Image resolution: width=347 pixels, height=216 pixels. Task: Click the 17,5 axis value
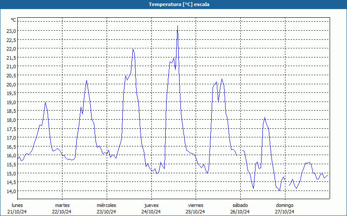(11, 129)
